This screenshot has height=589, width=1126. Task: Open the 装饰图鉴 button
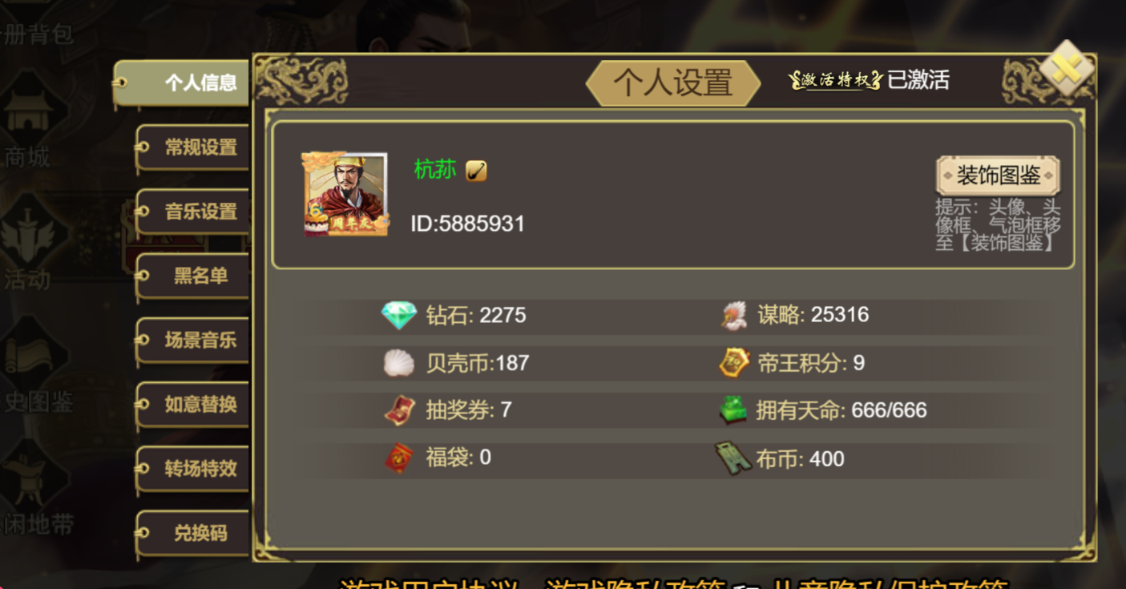(998, 175)
